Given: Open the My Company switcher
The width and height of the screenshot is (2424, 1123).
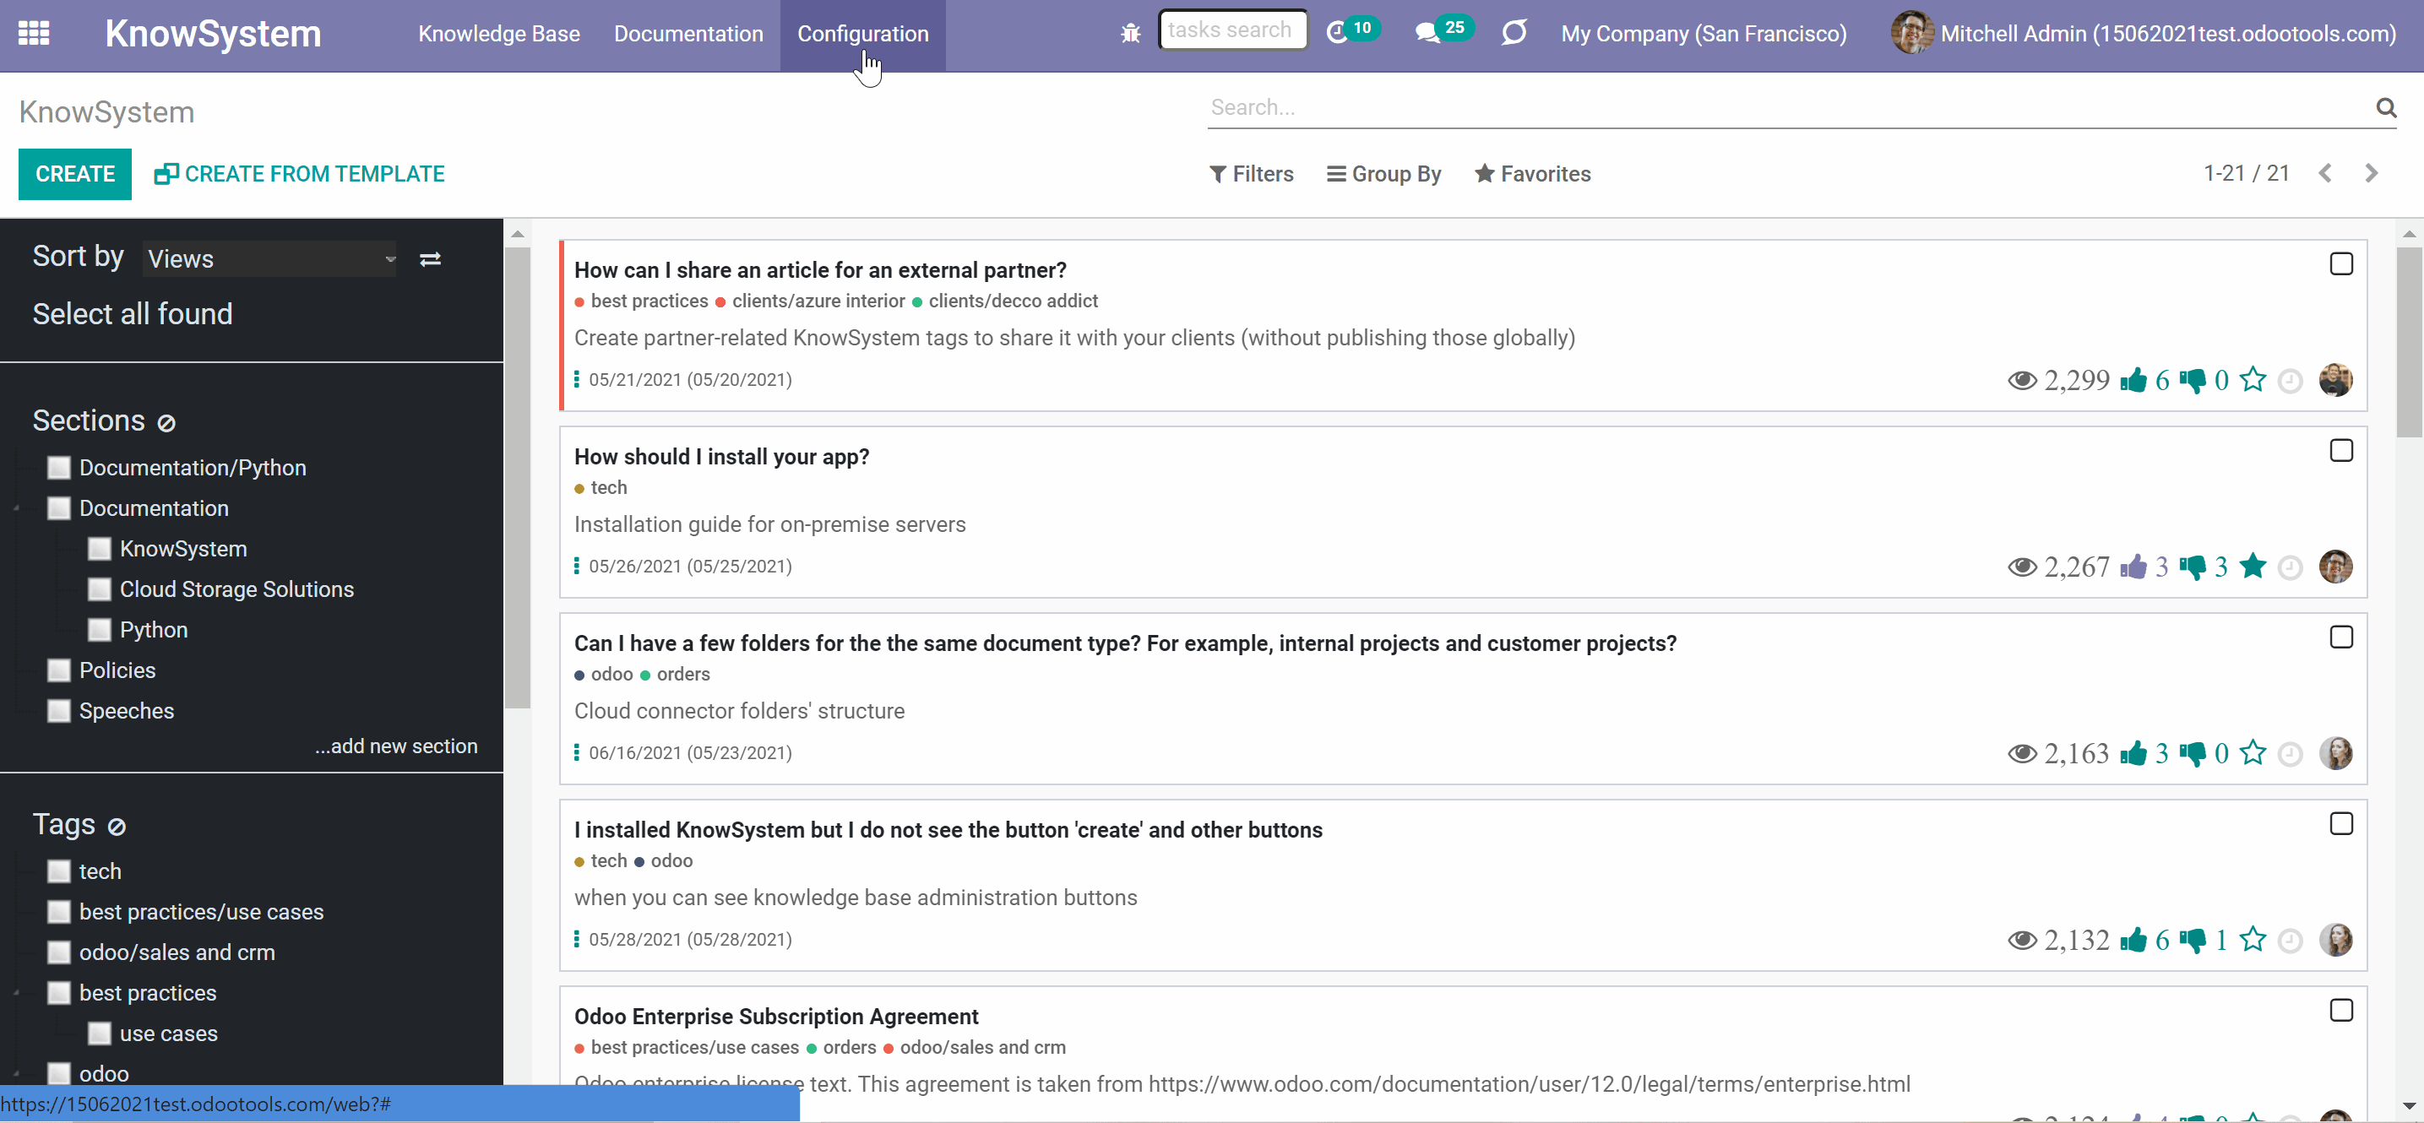Looking at the screenshot, I should click(1704, 34).
